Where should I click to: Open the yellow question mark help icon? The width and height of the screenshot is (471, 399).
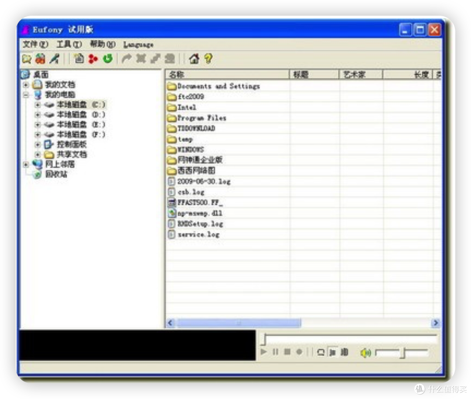[208, 58]
